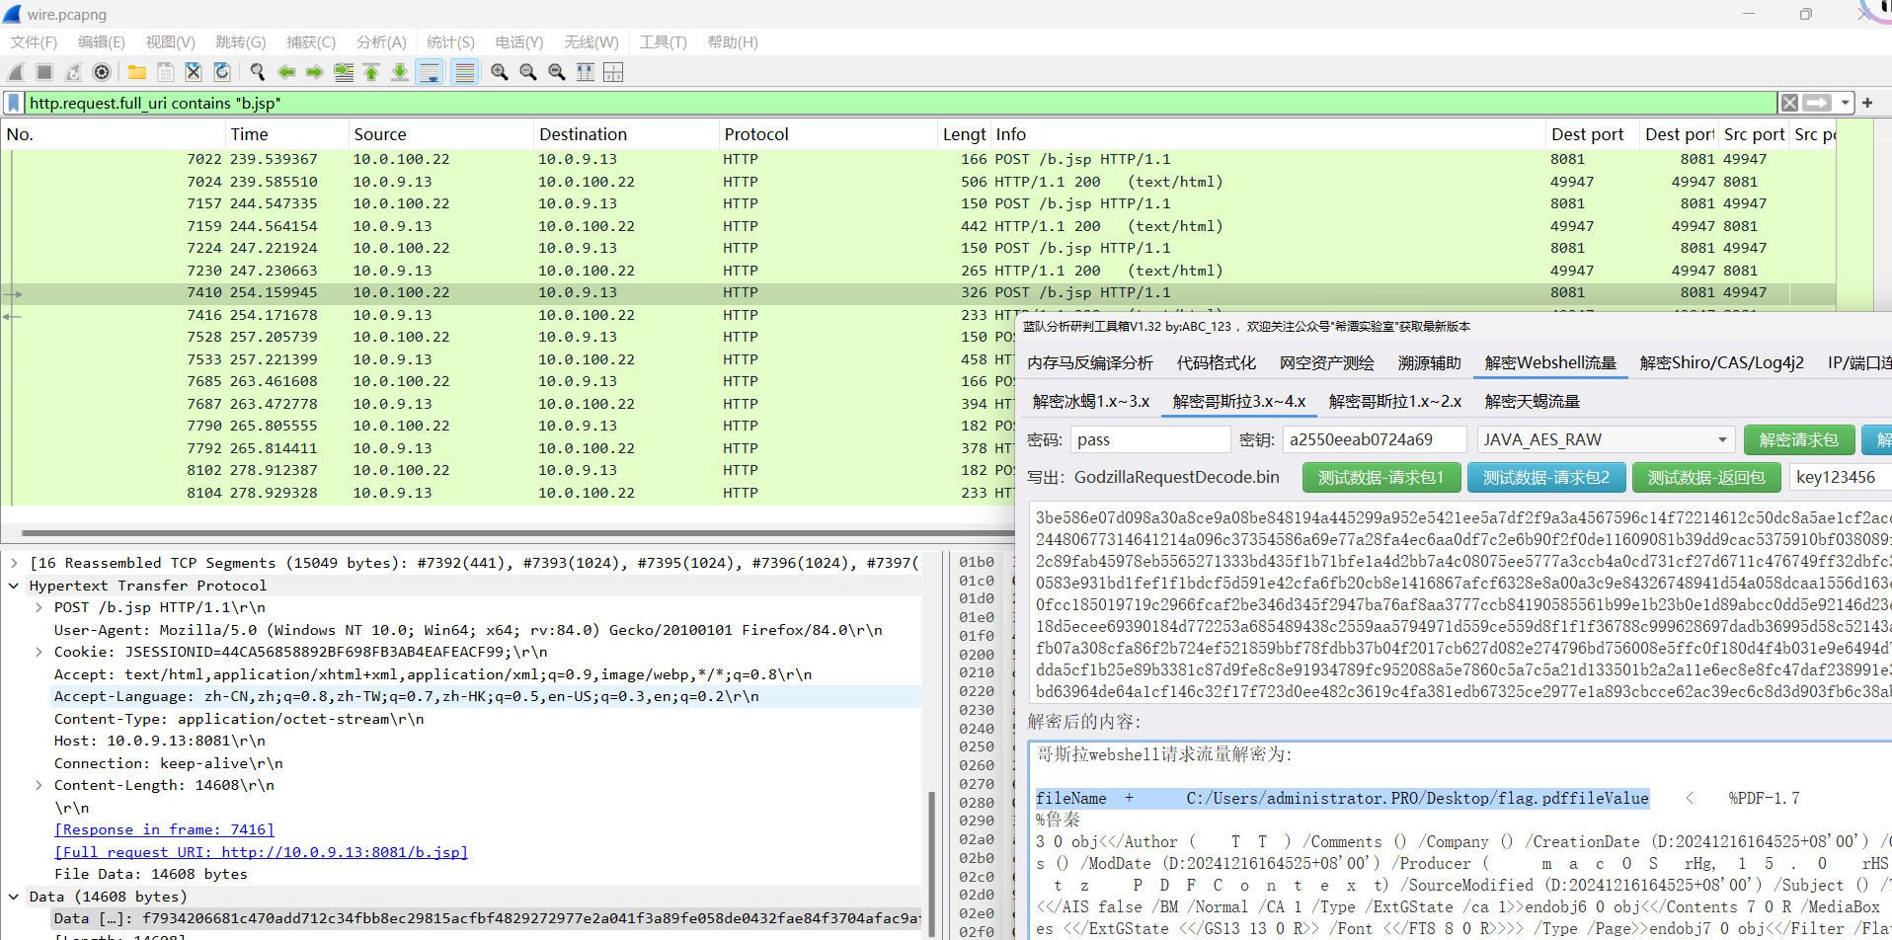
Task: Expand the Content-Length: 14608 header
Action: point(39,785)
